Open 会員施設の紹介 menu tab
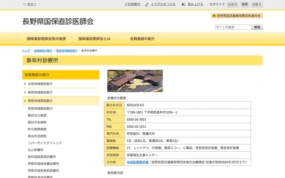Screen dimensions: 285x178 point(142,39)
